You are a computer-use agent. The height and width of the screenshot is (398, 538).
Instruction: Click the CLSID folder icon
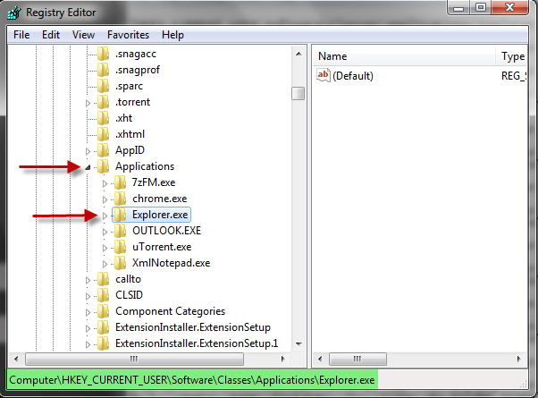[105, 295]
